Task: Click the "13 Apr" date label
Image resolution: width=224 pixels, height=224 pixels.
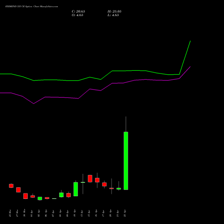Action: pyautogui.click(x=82, y=213)
